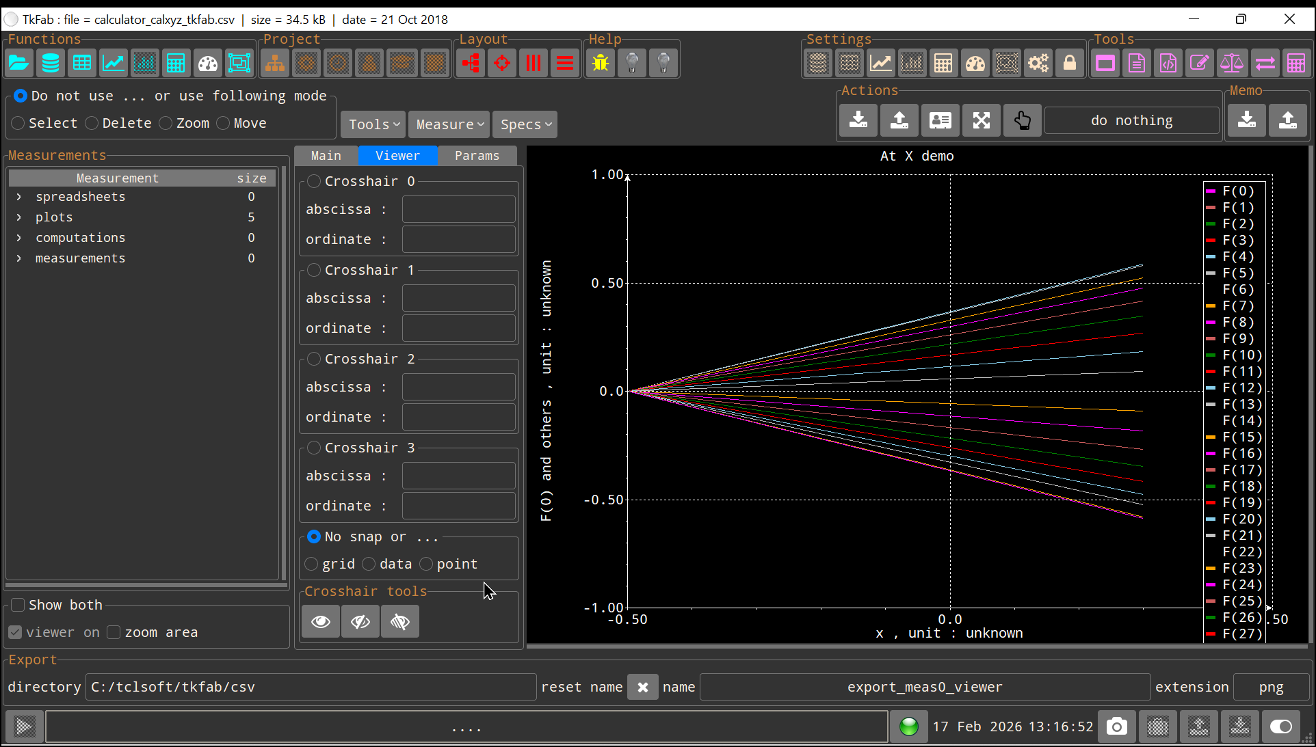Select the Crosshair 1 radio button
This screenshot has height=747, width=1316.
coord(314,270)
